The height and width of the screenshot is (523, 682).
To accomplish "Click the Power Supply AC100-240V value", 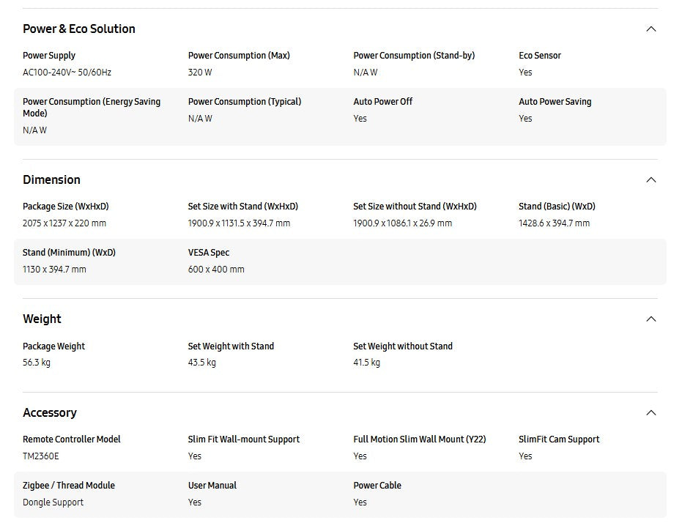I will (x=67, y=73).
